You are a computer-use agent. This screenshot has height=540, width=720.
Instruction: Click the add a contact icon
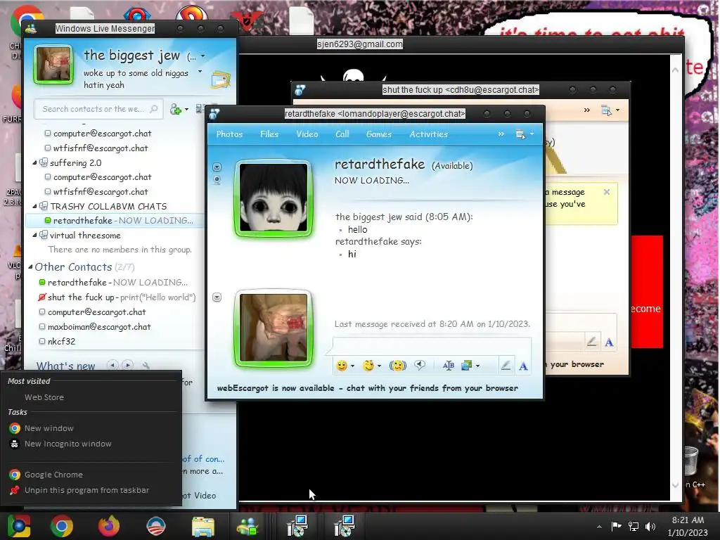175,109
